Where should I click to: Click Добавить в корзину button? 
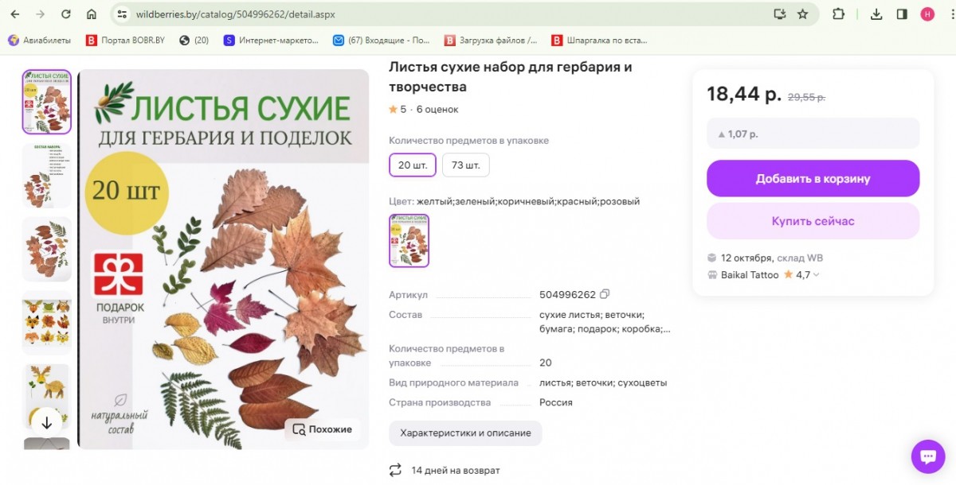pos(813,179)
